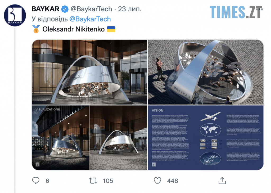Open the tweet date 23 лип.

pyautogui.click(x=130, y=9)
